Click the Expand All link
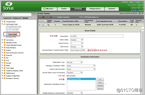The width and height of the screenshot is (145, 95). pos(7,18)
